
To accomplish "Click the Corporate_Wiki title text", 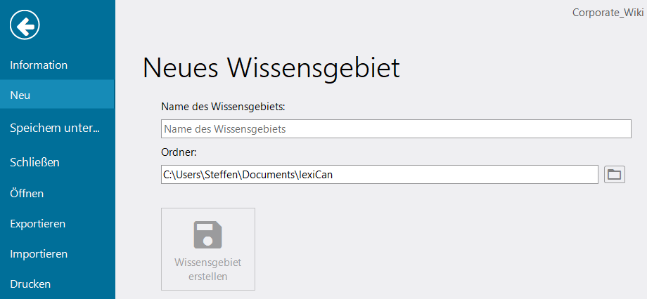I will coord(608,13).
